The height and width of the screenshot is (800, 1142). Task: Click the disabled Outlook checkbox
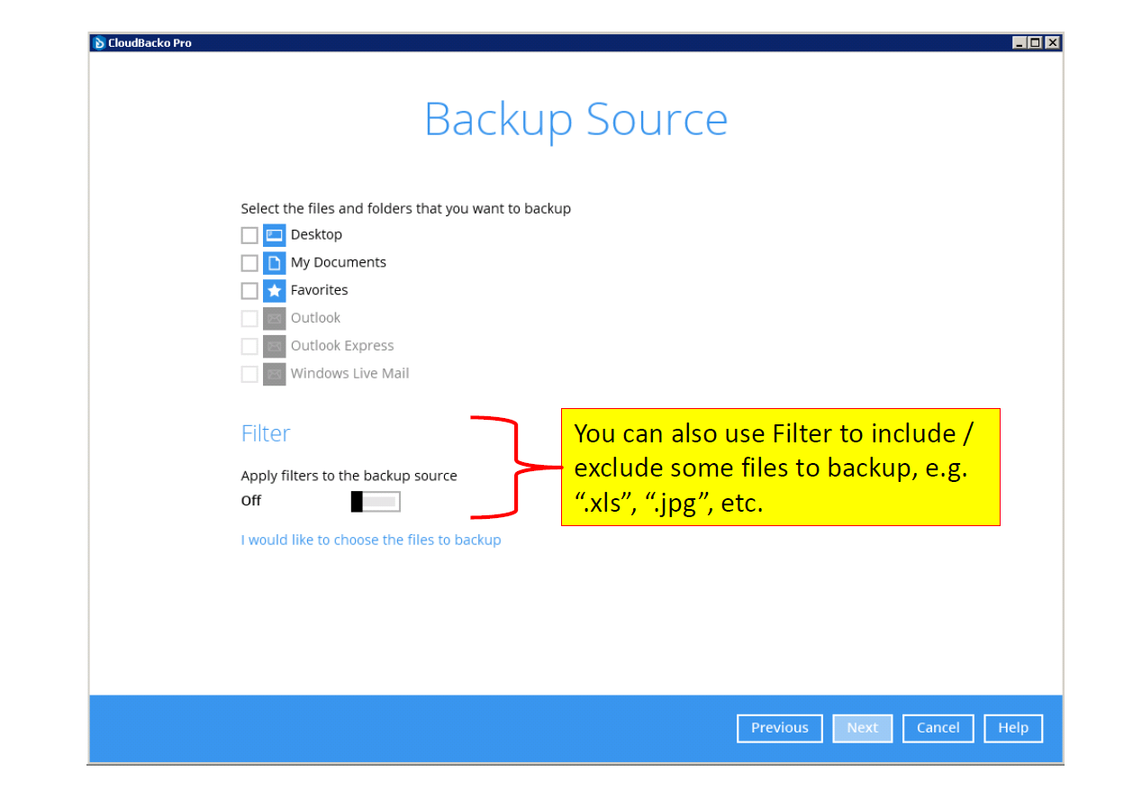point(249,318)
